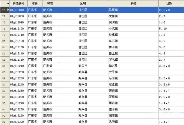
Task: Click the cell 07gd12230
Action: (18, 78)
